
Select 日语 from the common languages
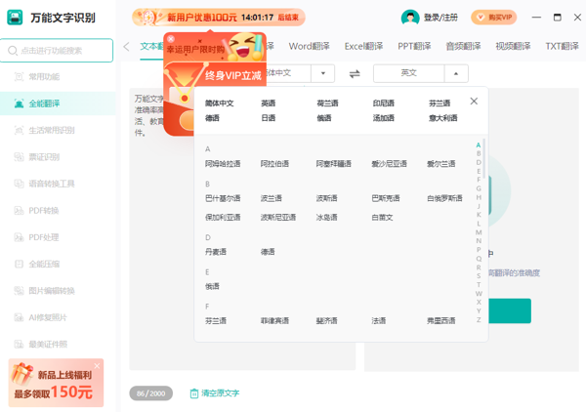[269, 118]
